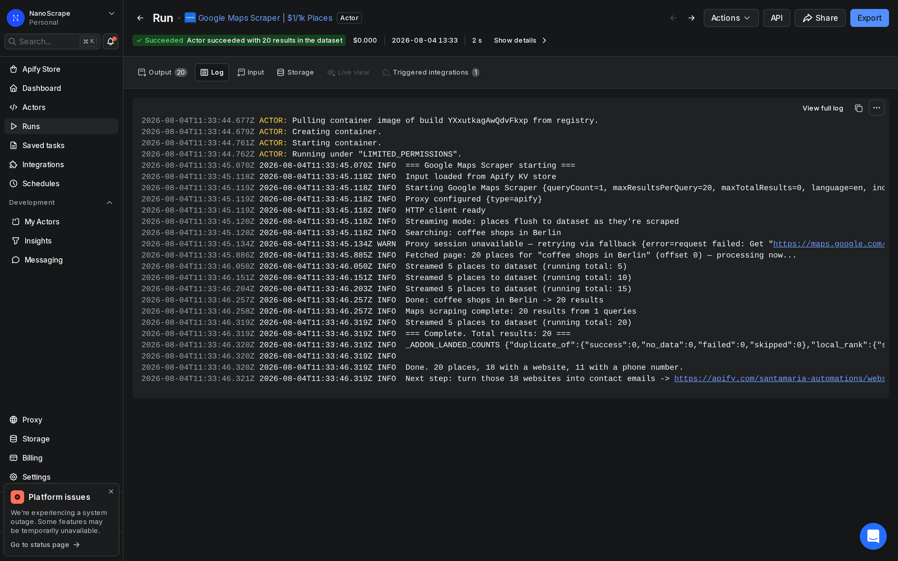This screenshot has width=898, height=561.
Task: Click log line "Done: coffee shops in Berlin"
Action: [504, 300]
